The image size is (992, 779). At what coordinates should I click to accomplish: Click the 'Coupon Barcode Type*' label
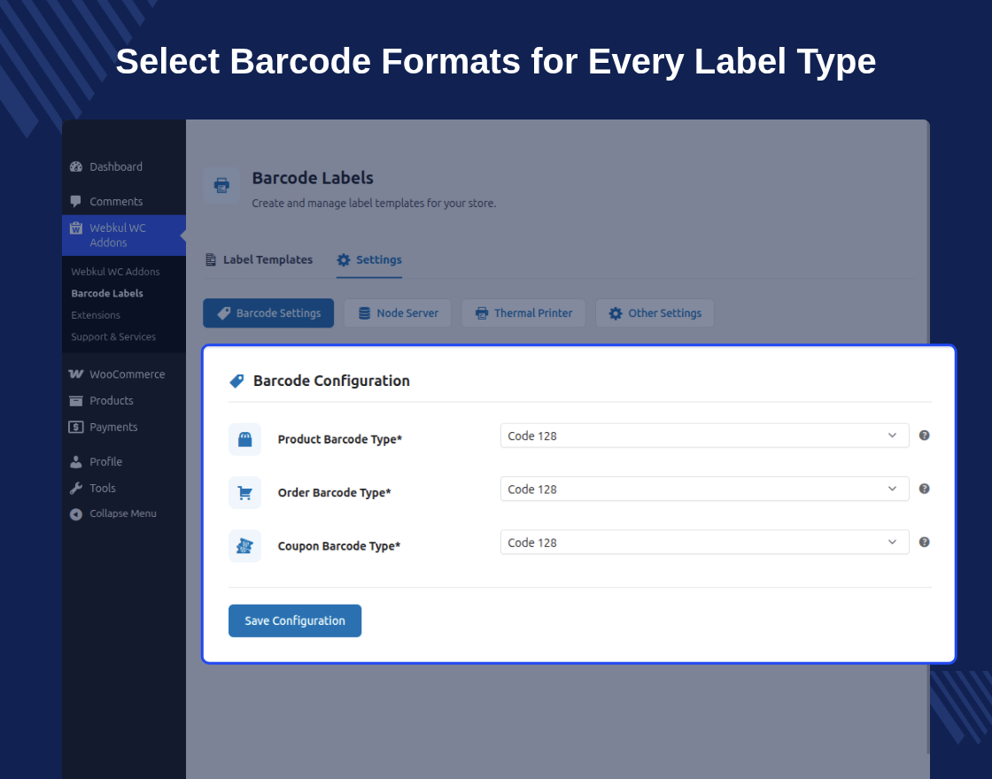(339, 545)
